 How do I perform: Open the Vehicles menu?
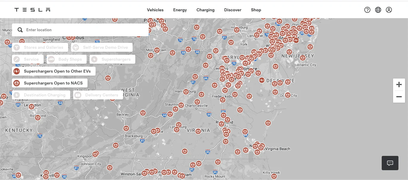pyautogui.click(x=155, y=10)
